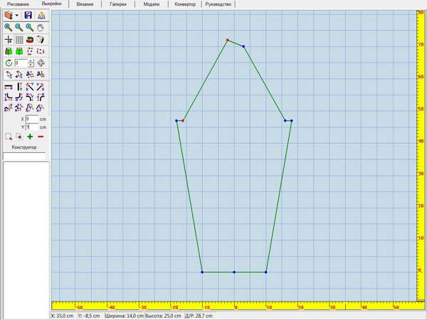The width and height of the screenshot is (427, 320).
Task: Click the red minus remove button
Action: click(41, 137)
